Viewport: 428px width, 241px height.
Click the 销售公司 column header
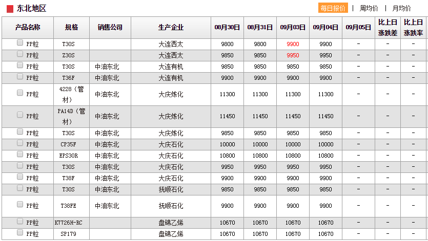coord(110,28)
